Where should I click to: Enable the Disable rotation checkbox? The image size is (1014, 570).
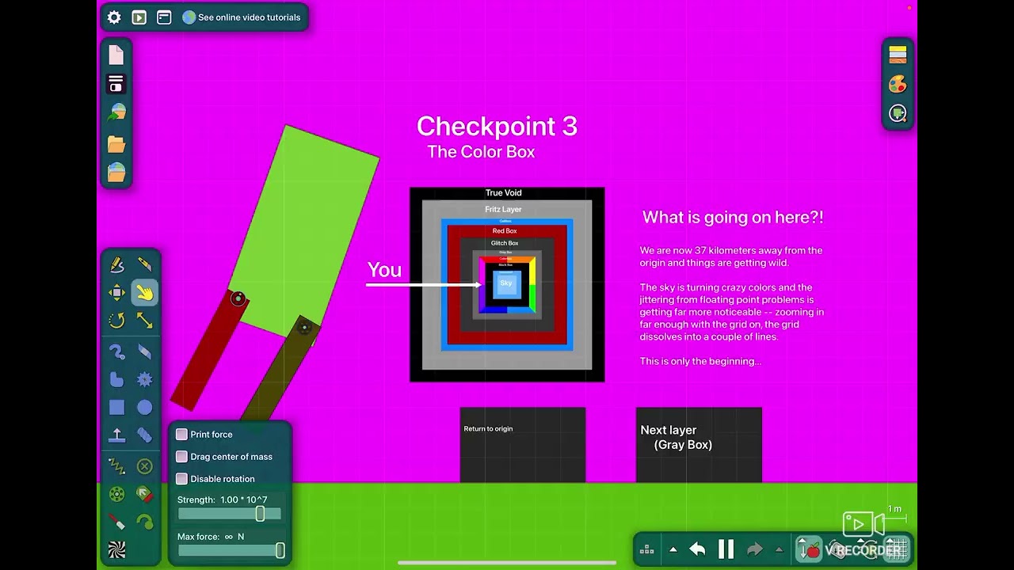(181, 479)
